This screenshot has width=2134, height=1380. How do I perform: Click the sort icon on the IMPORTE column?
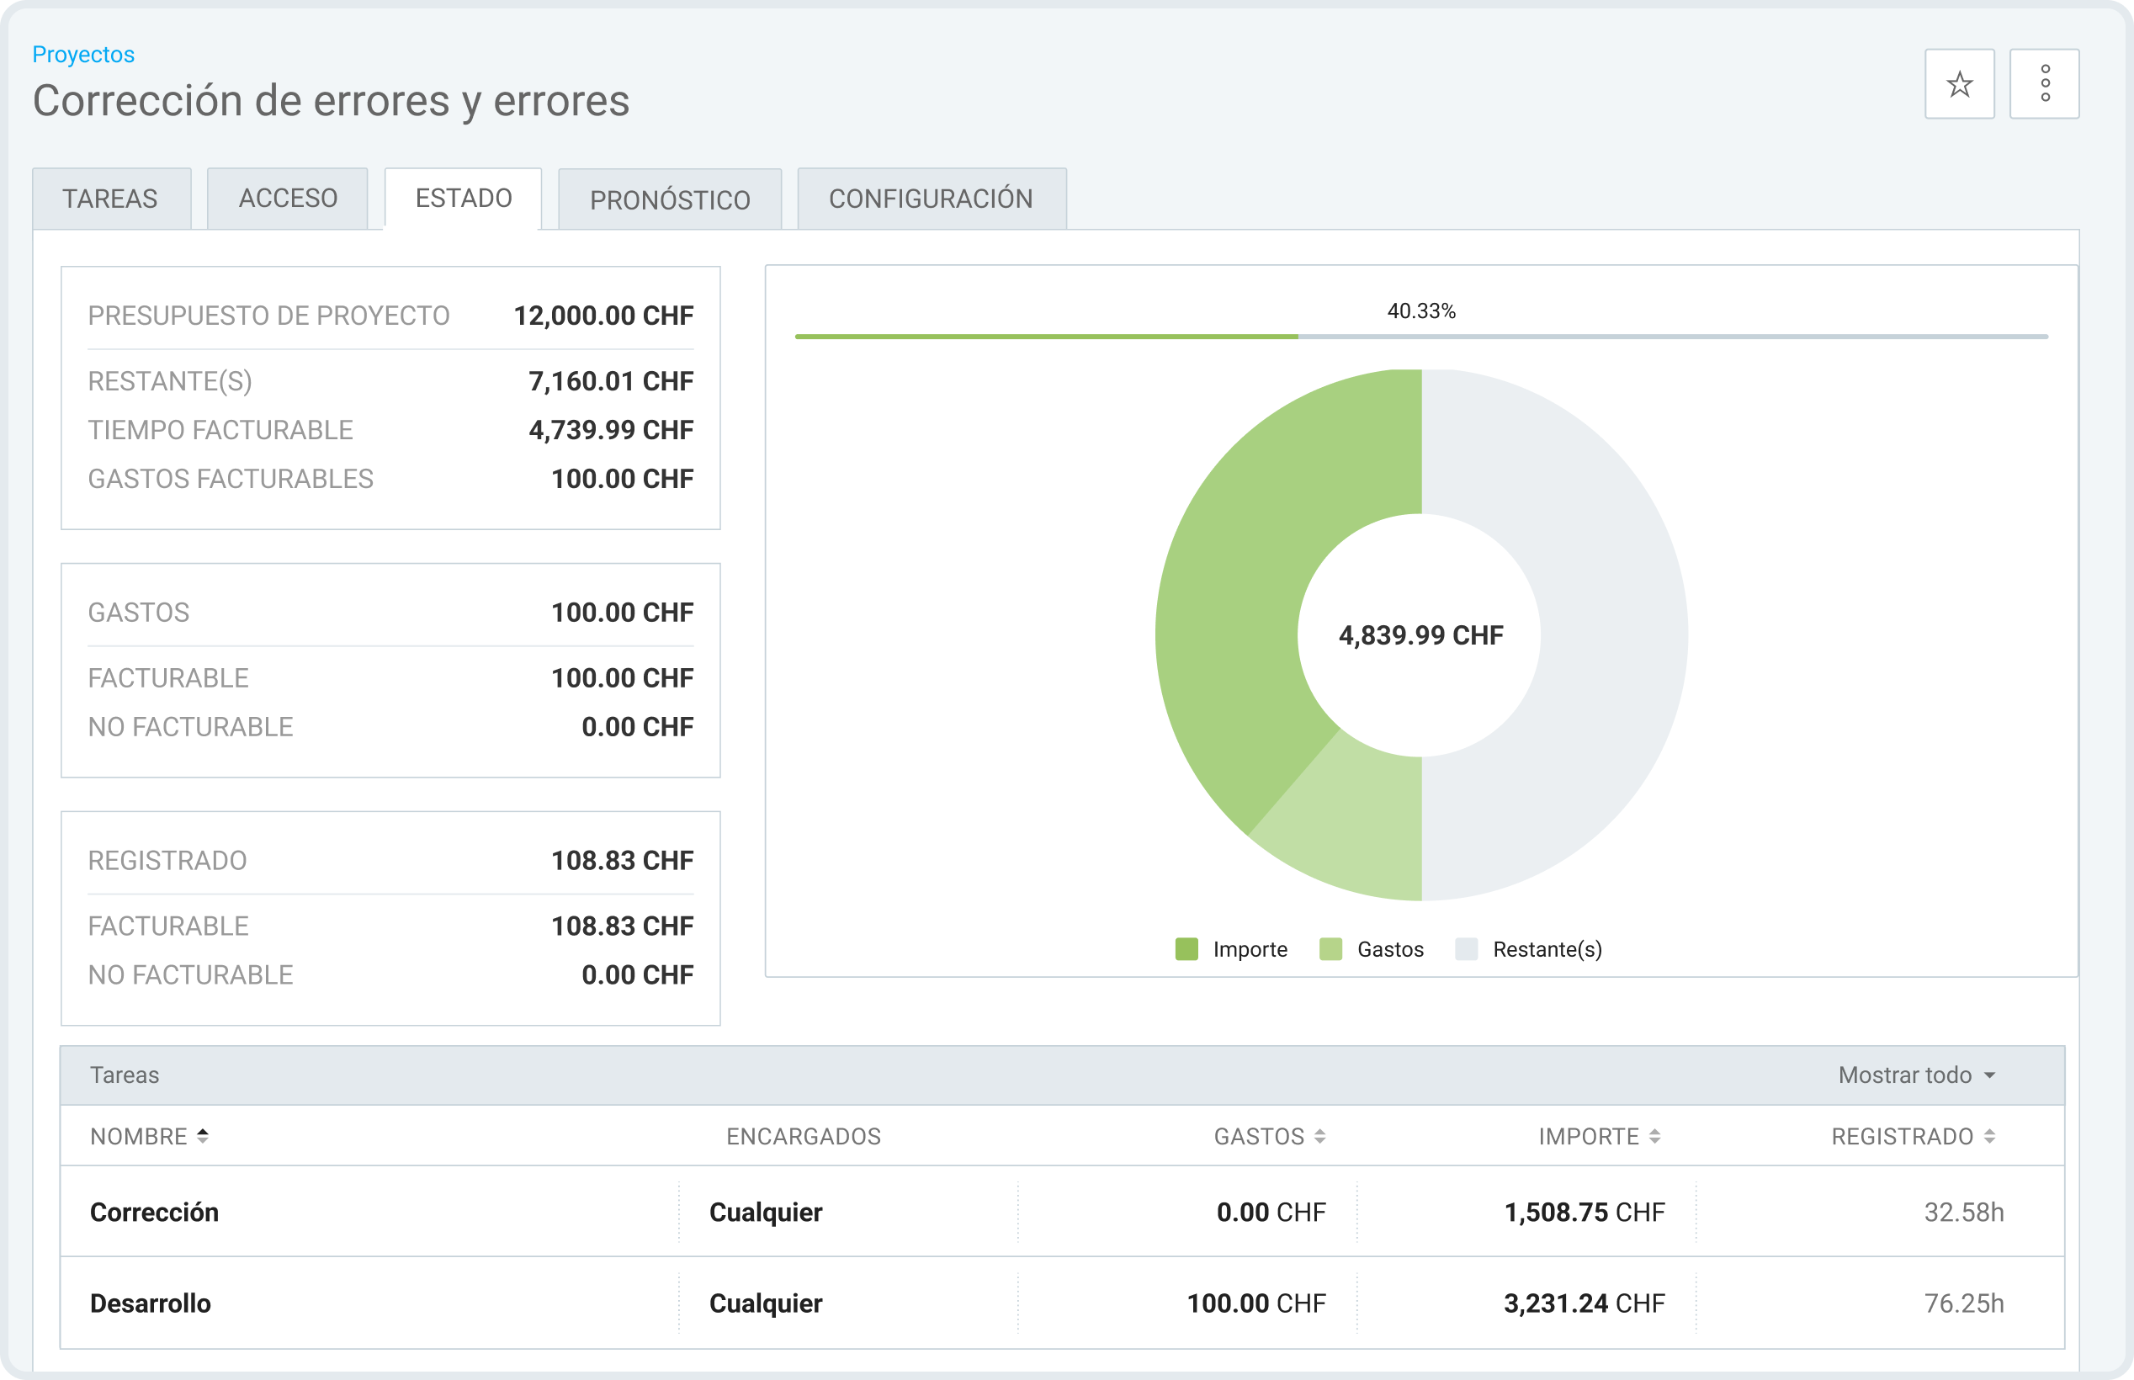click(x=1653, y=1136)
